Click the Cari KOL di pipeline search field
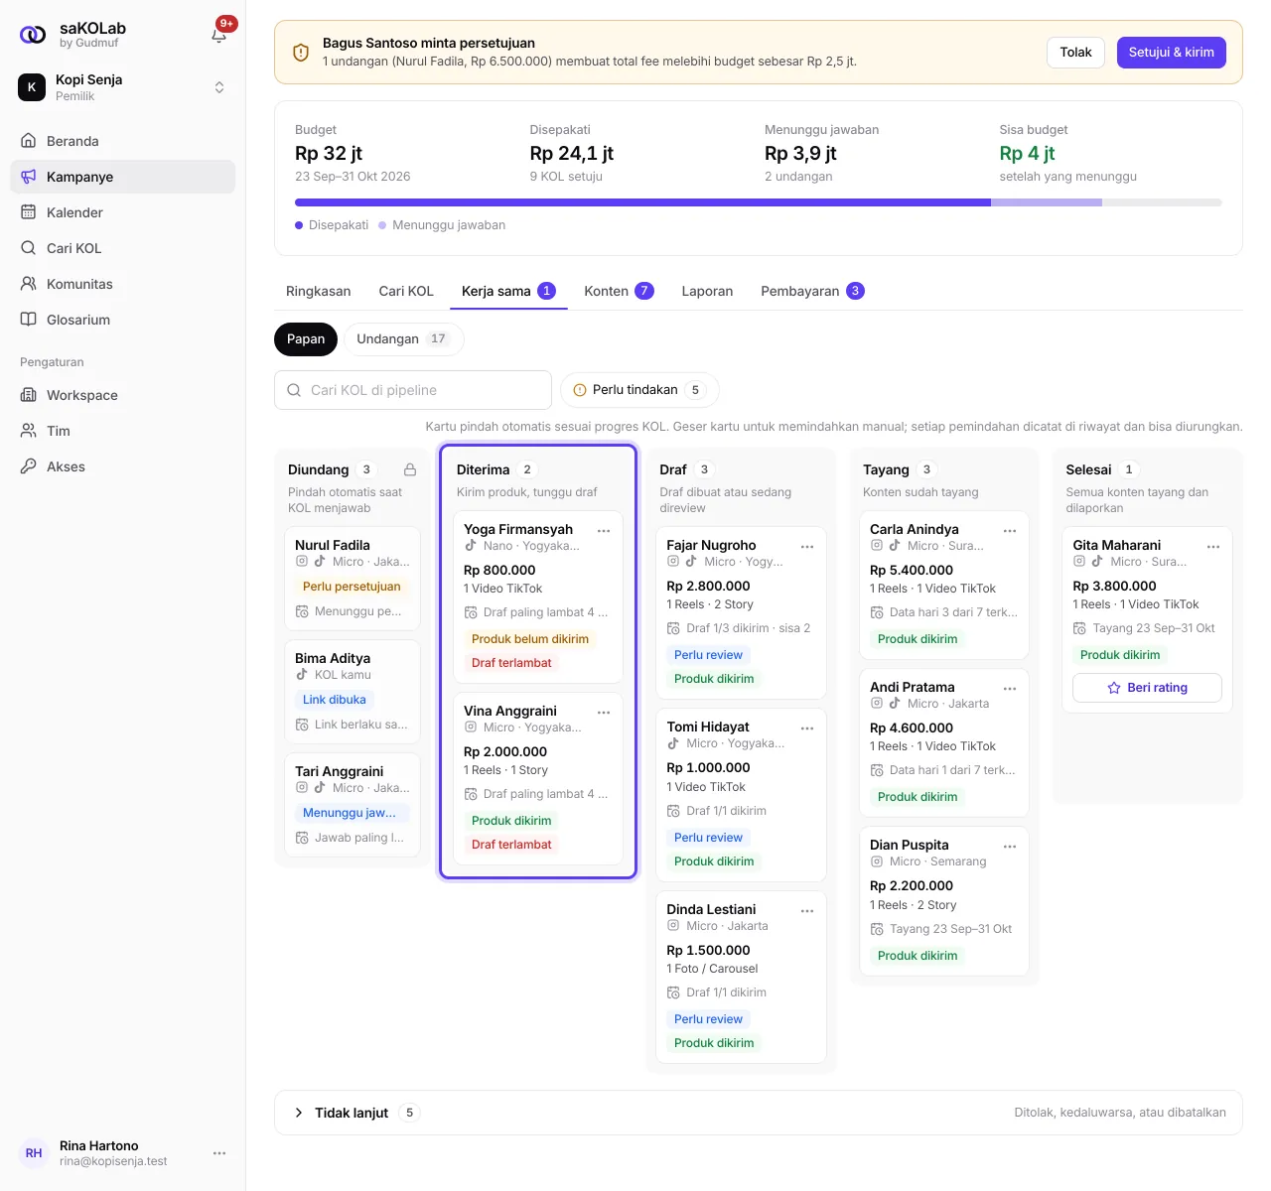This screenshot has height=1191, width=1271. point(413,390)
